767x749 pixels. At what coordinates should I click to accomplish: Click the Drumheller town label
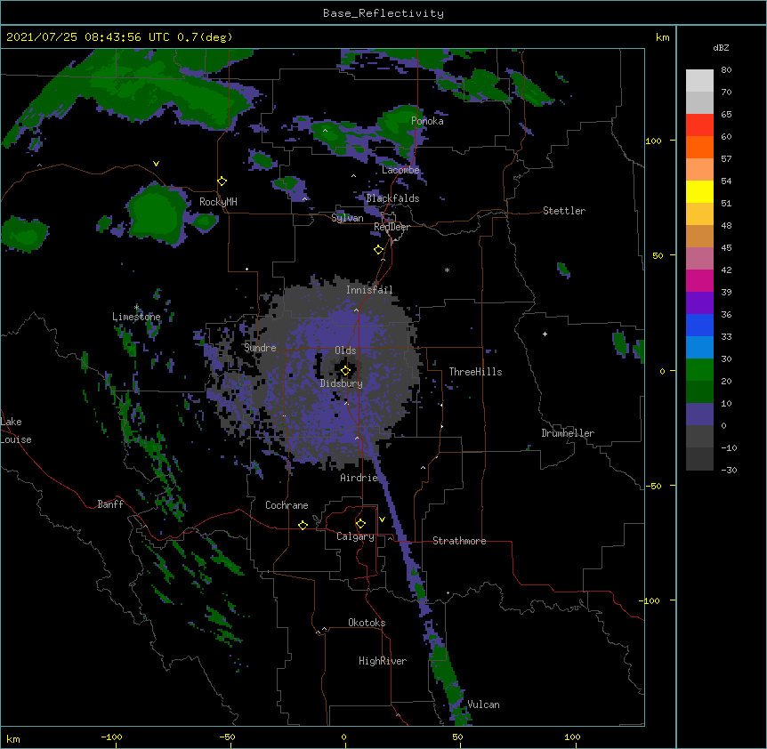pos(568,433)
